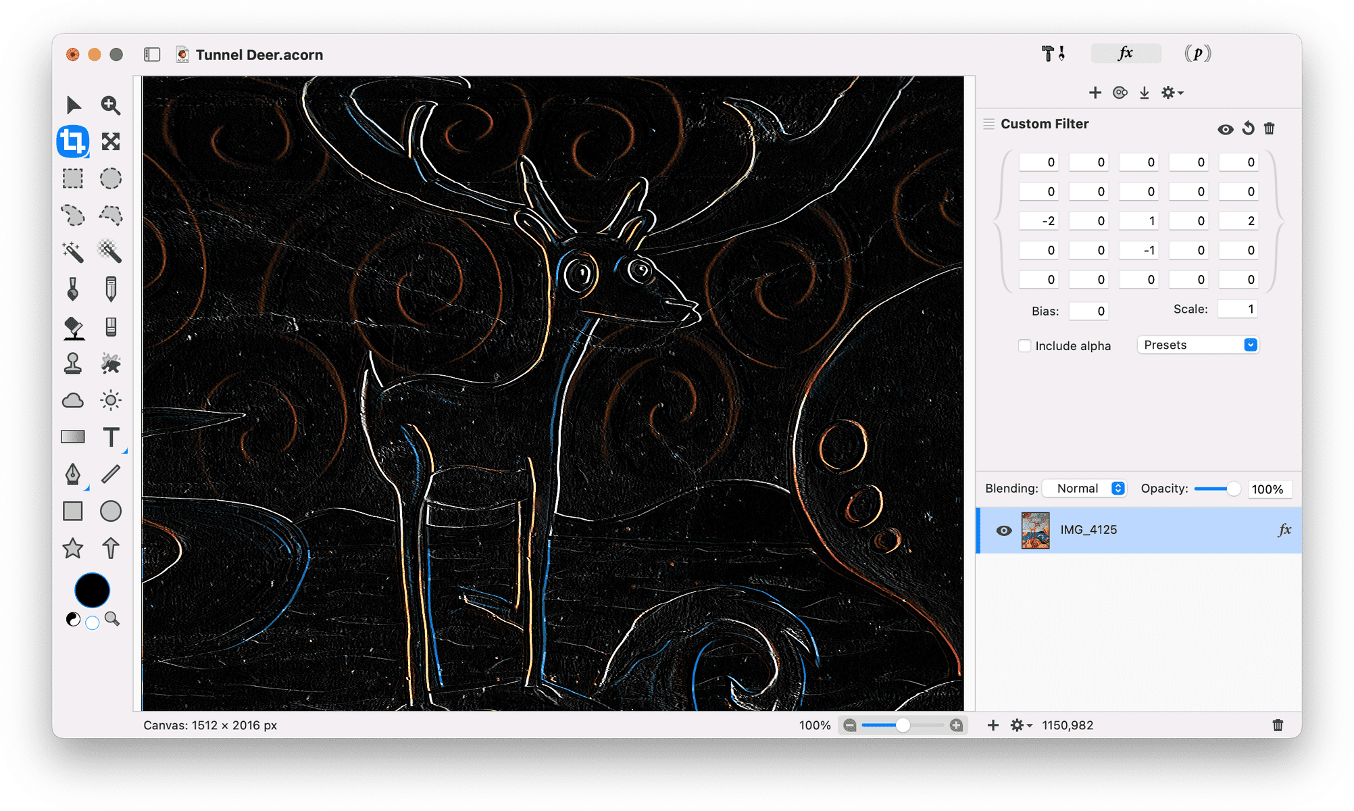Pick the Paint Brush tool

click(x=73, y=289)
